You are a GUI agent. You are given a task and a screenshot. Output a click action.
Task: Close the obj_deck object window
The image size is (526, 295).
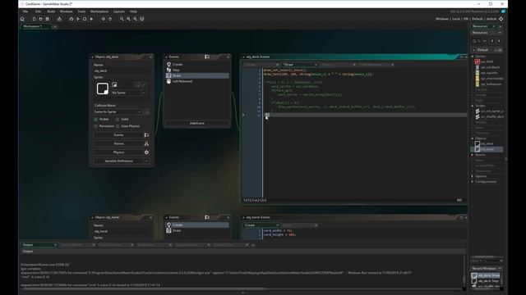pos(150,57)
